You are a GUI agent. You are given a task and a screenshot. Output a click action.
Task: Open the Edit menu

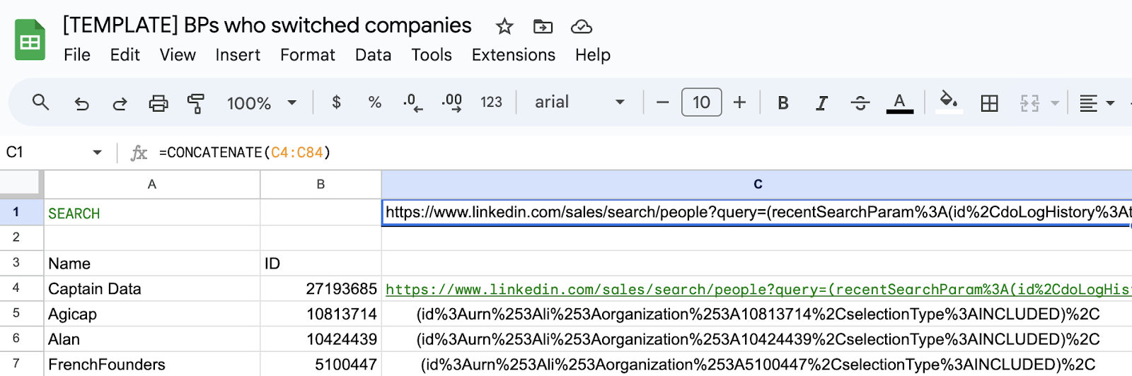coord(125,55)
